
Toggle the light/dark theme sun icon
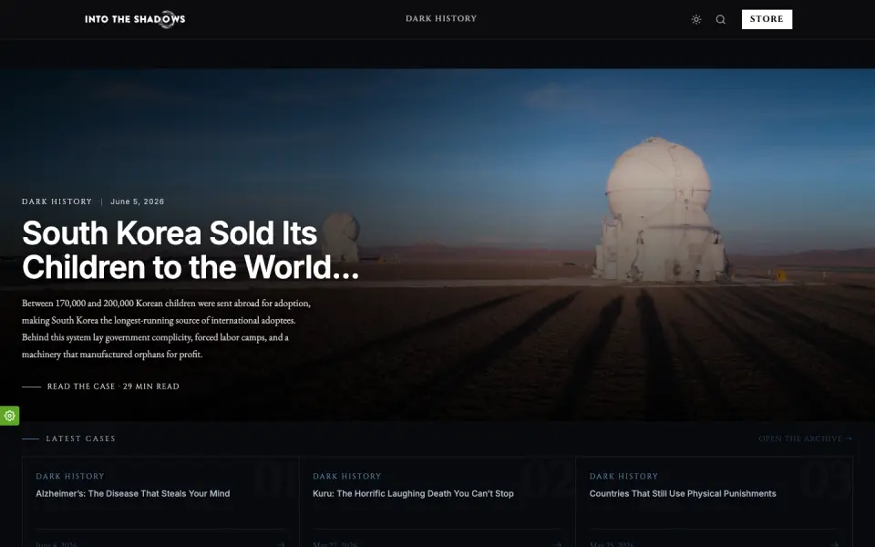tap(695, 19)
